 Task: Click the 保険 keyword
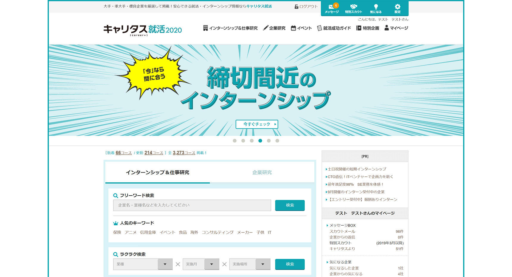click(x=117, y=232)
